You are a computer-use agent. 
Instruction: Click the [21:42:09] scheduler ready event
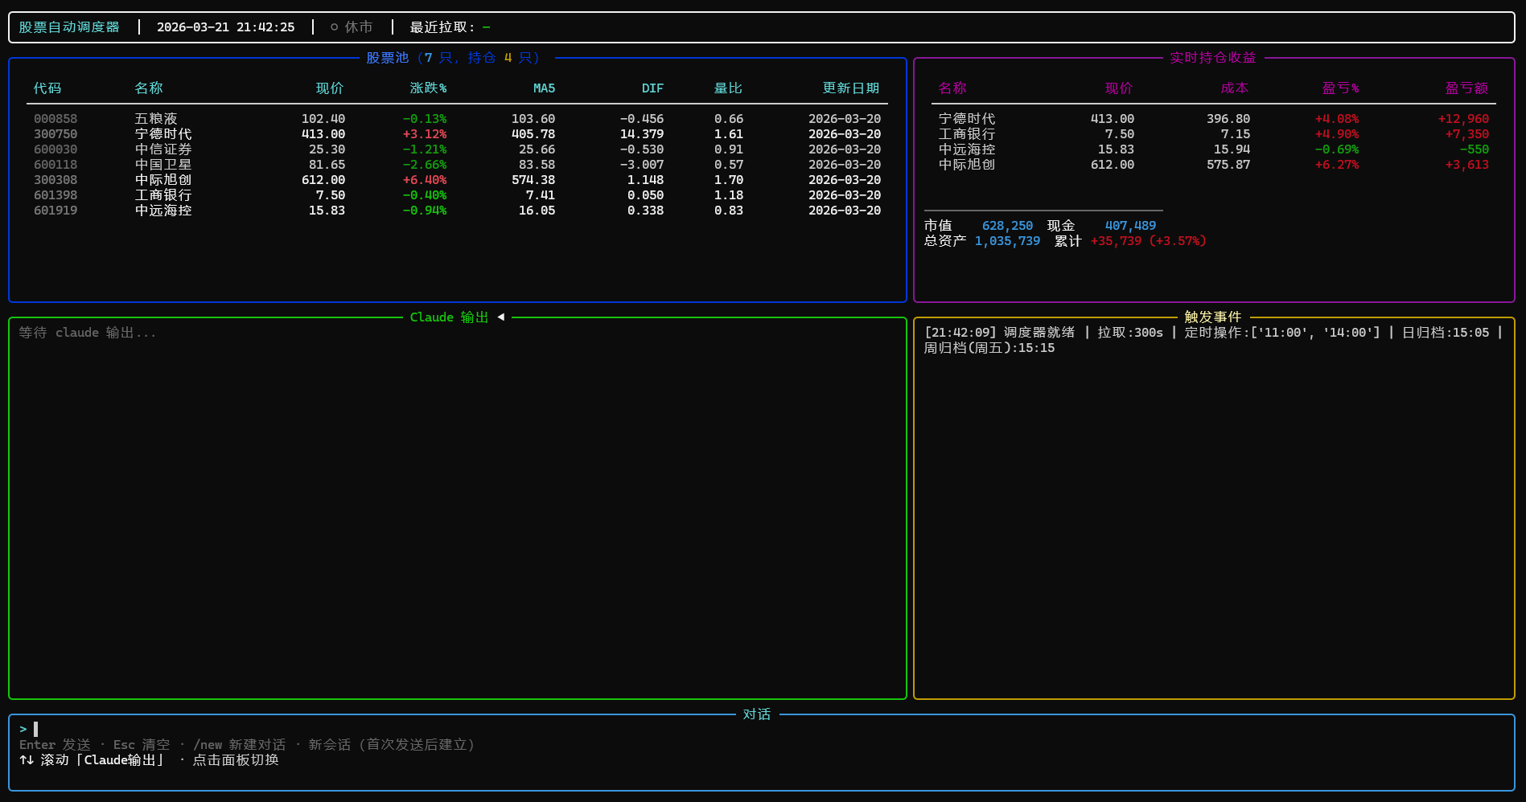[1000, 333]
